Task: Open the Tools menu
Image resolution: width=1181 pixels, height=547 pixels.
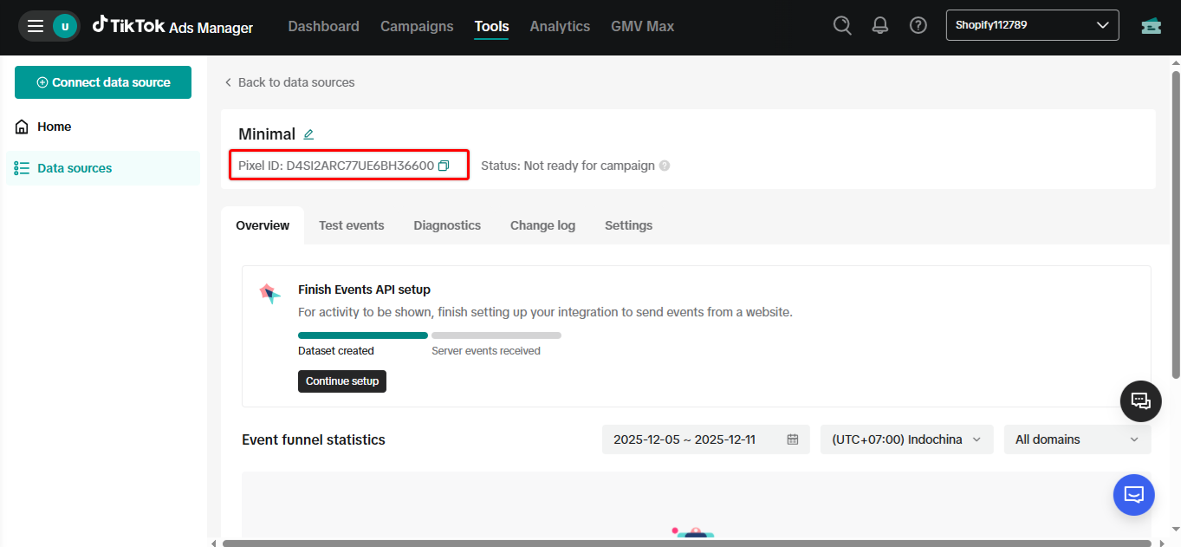Action: tap(491, 26)
